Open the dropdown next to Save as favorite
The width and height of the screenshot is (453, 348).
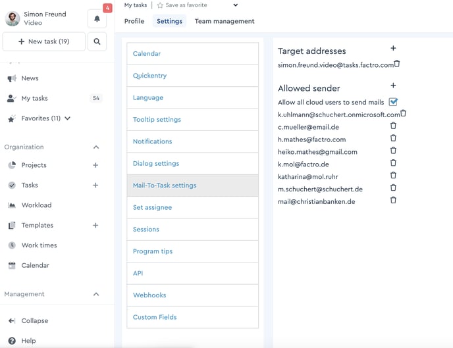[235, 5]
